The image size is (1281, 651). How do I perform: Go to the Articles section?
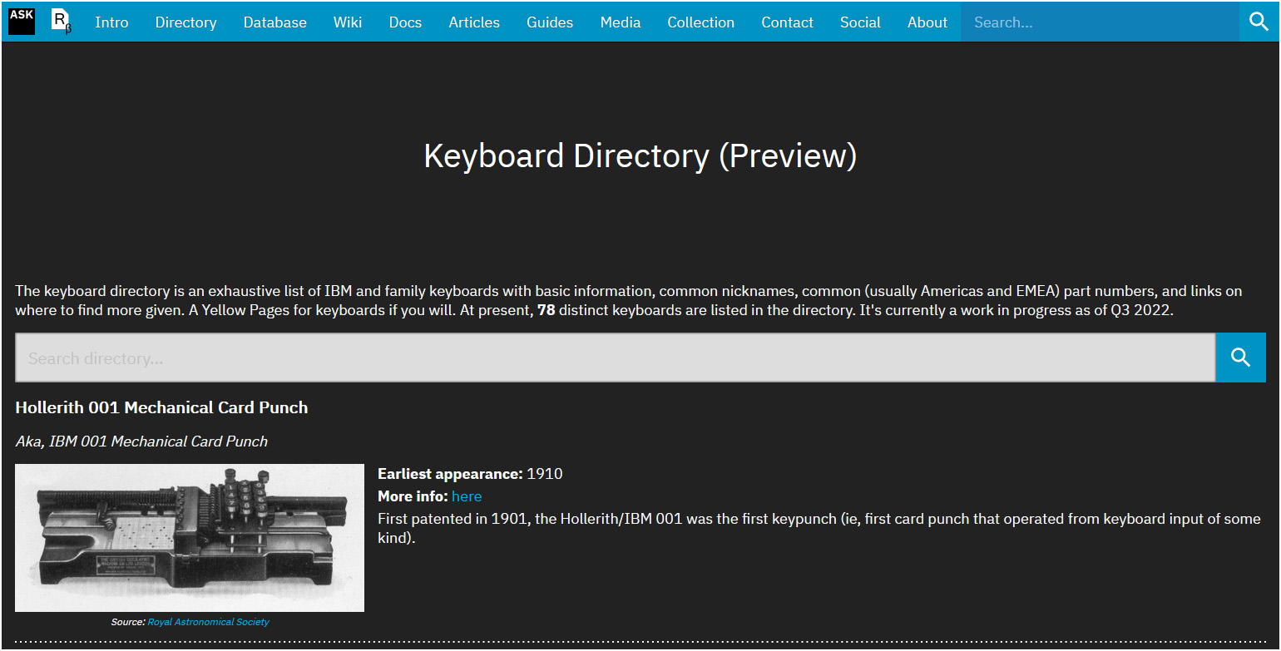pyautogui.click(x=474, y=22)
